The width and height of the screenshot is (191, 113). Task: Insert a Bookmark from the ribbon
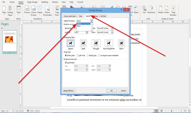pyautogui.click(x=151, y=10)
